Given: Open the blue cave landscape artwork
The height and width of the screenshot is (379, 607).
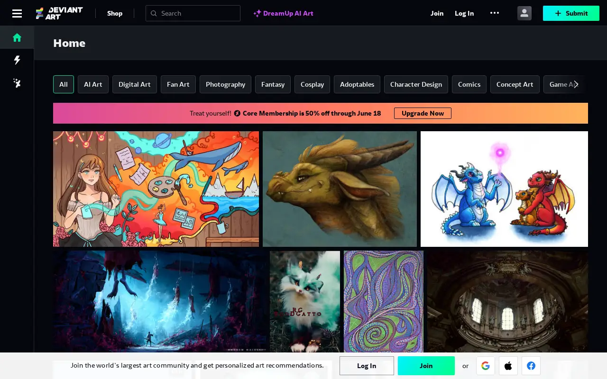Looking at the screenshot, I should tap(159, 301).
